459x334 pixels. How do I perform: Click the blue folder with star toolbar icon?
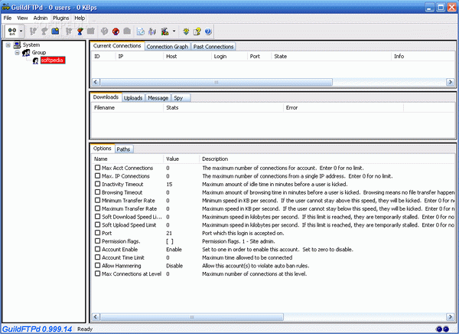(55, 31)
